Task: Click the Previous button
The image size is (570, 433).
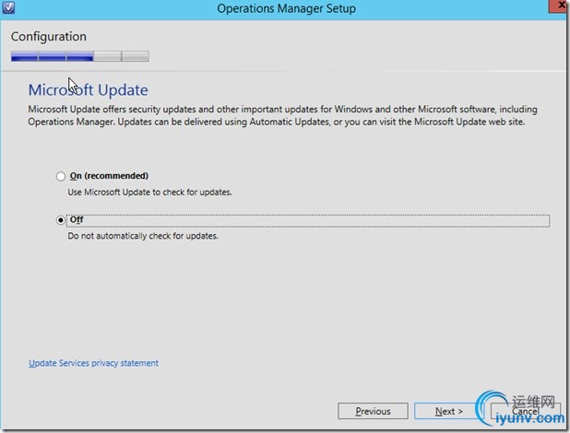Action: pos(373,411)
